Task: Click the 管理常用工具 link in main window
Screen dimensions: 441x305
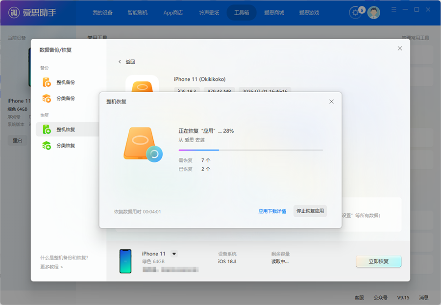Action: click(x=416, y=38)
